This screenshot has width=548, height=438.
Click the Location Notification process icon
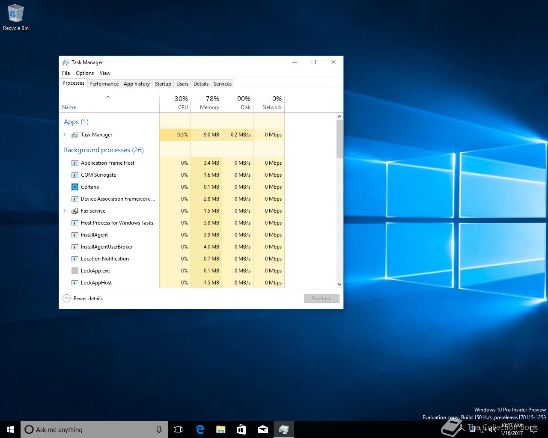pos(75,259)
